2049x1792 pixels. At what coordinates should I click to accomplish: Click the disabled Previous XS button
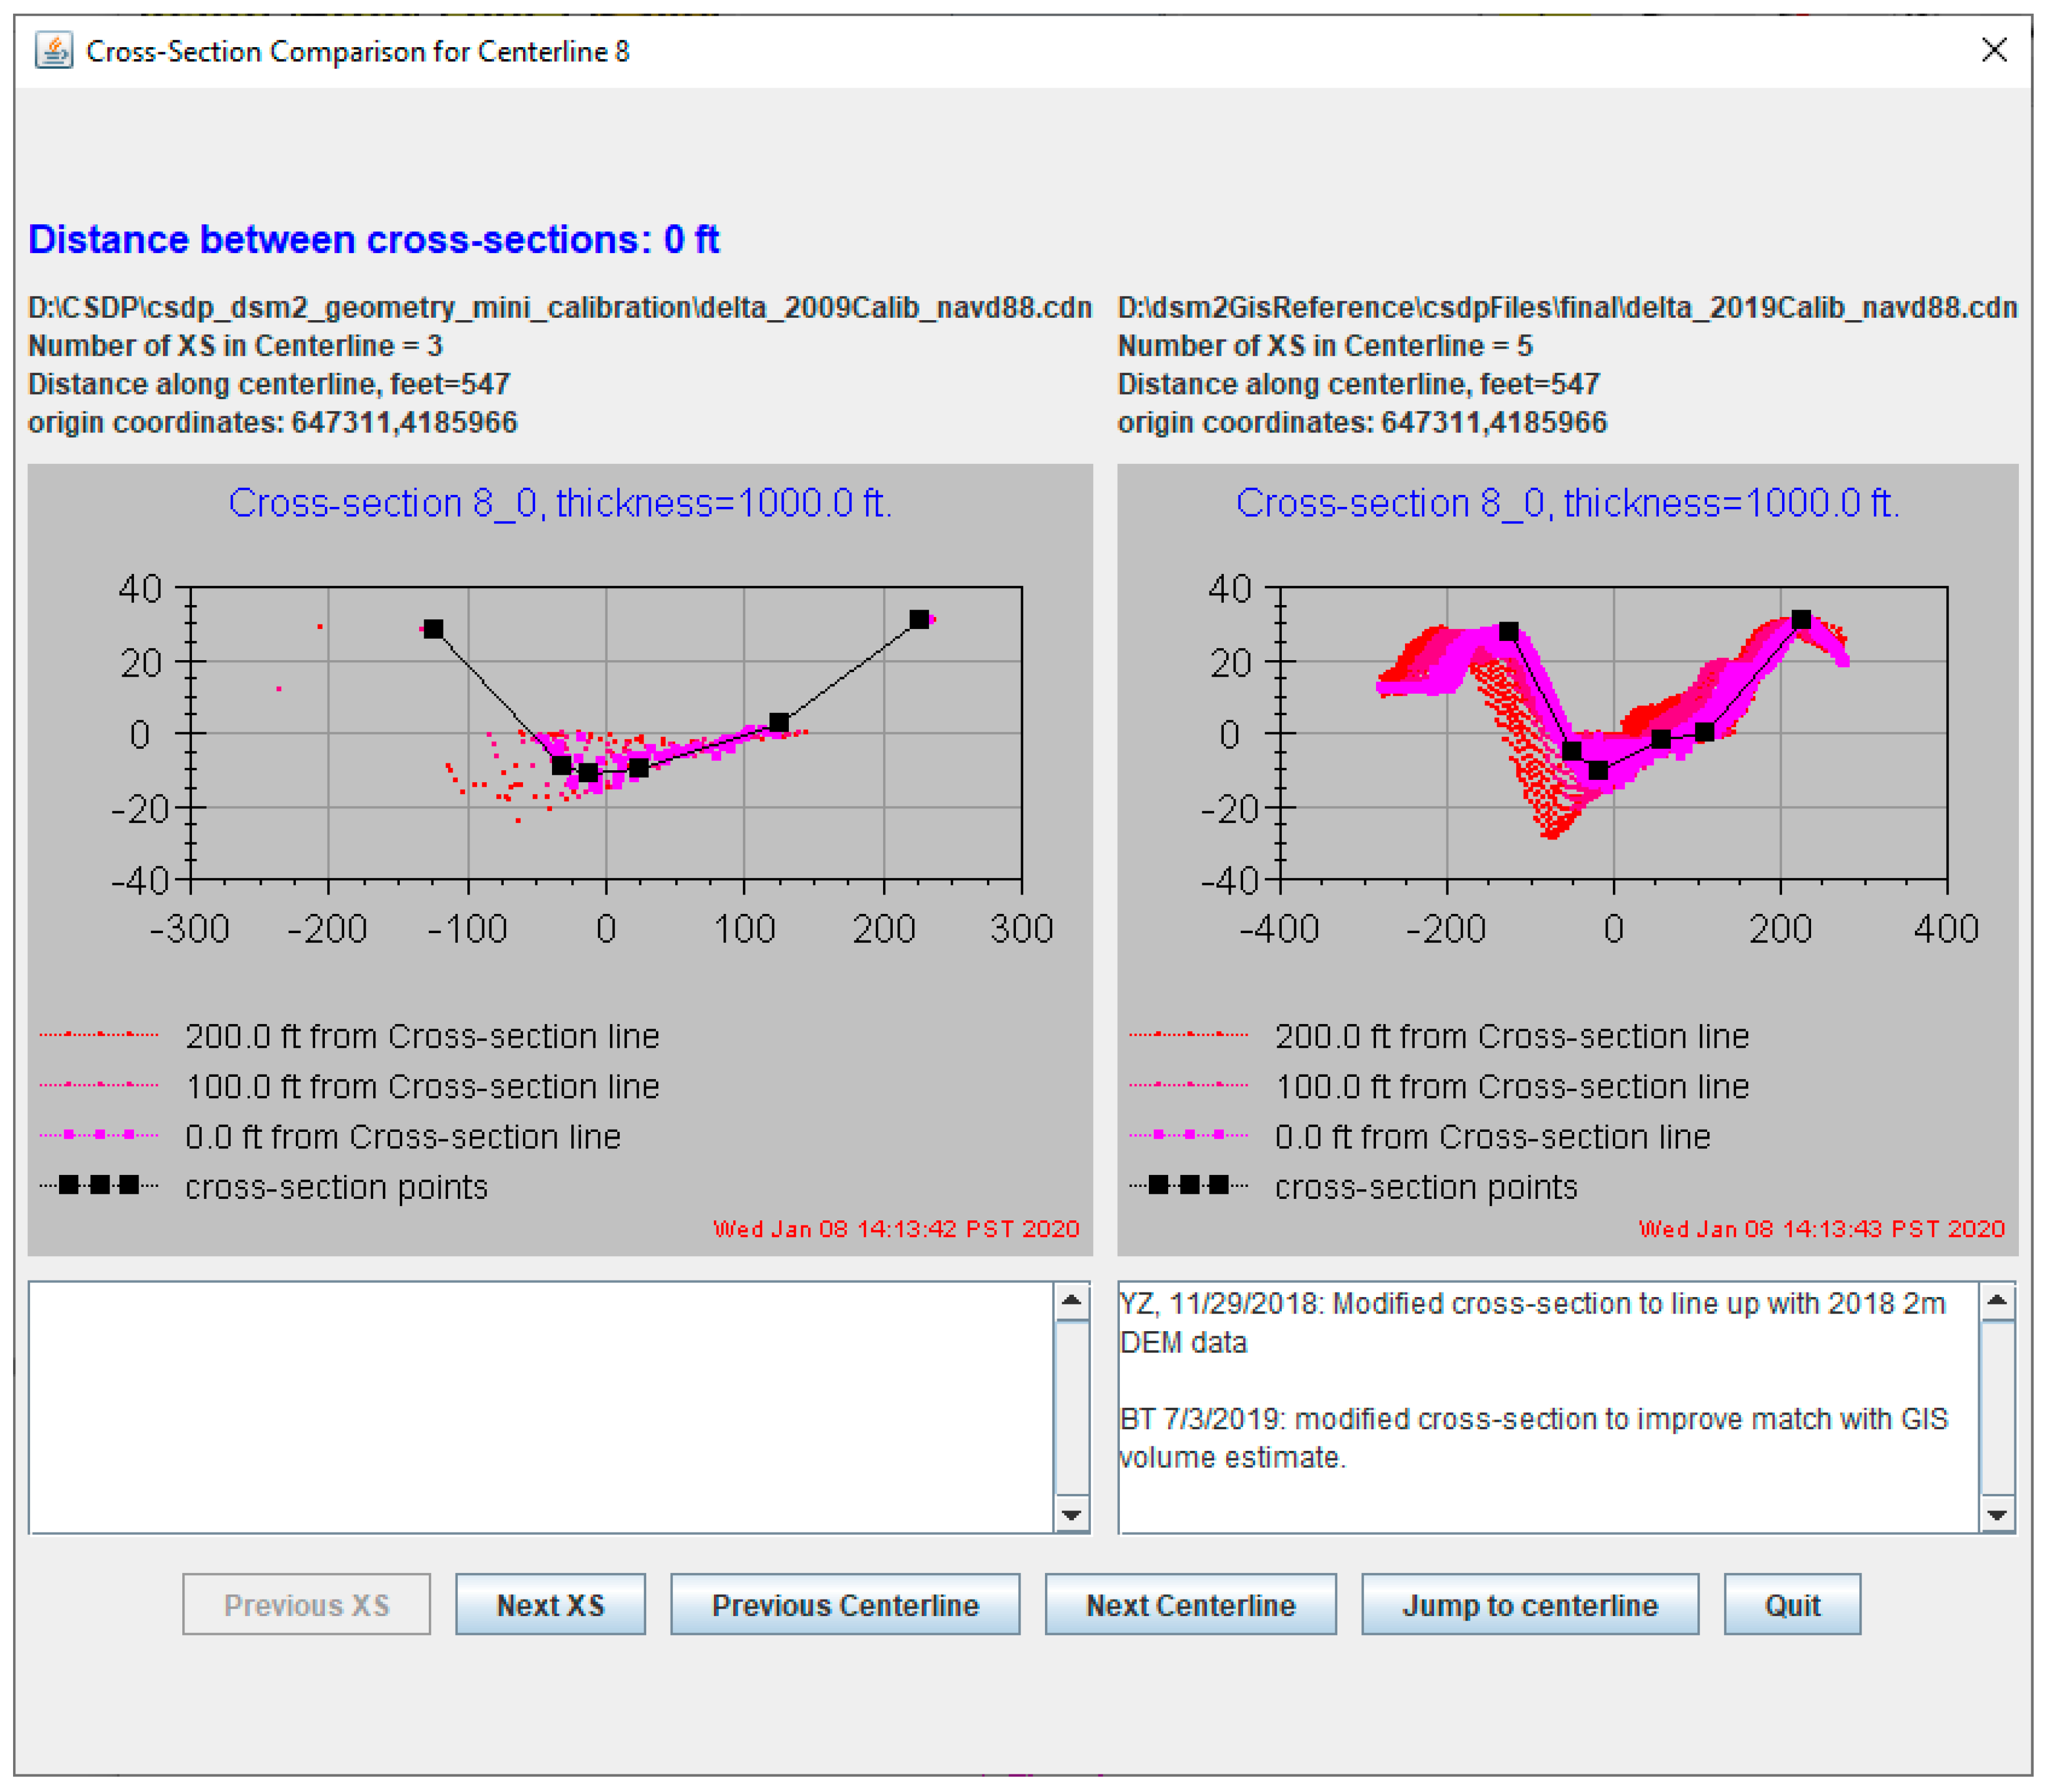pos(306,1604)
